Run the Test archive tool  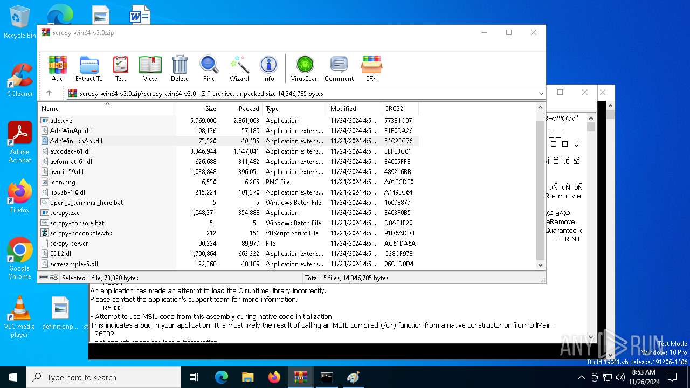click(121, 68)
